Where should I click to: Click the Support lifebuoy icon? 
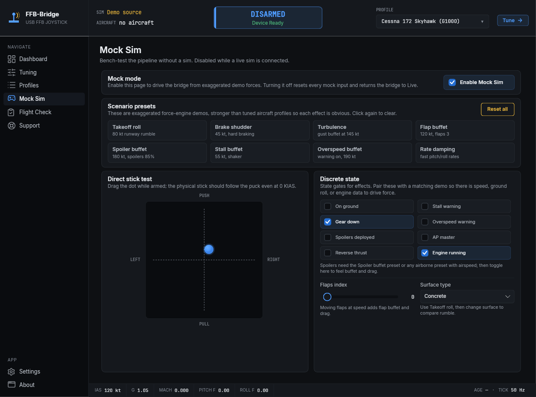[11, 126]
